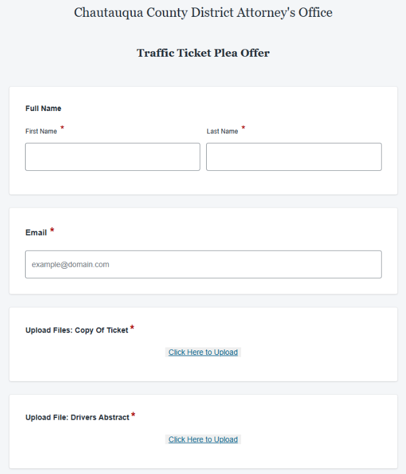
Task: Click the required asterisk next to Email
Action: [x=52, y=230]
